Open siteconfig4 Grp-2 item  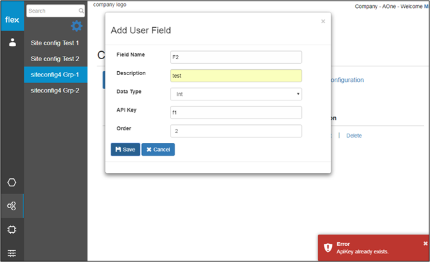55,90
